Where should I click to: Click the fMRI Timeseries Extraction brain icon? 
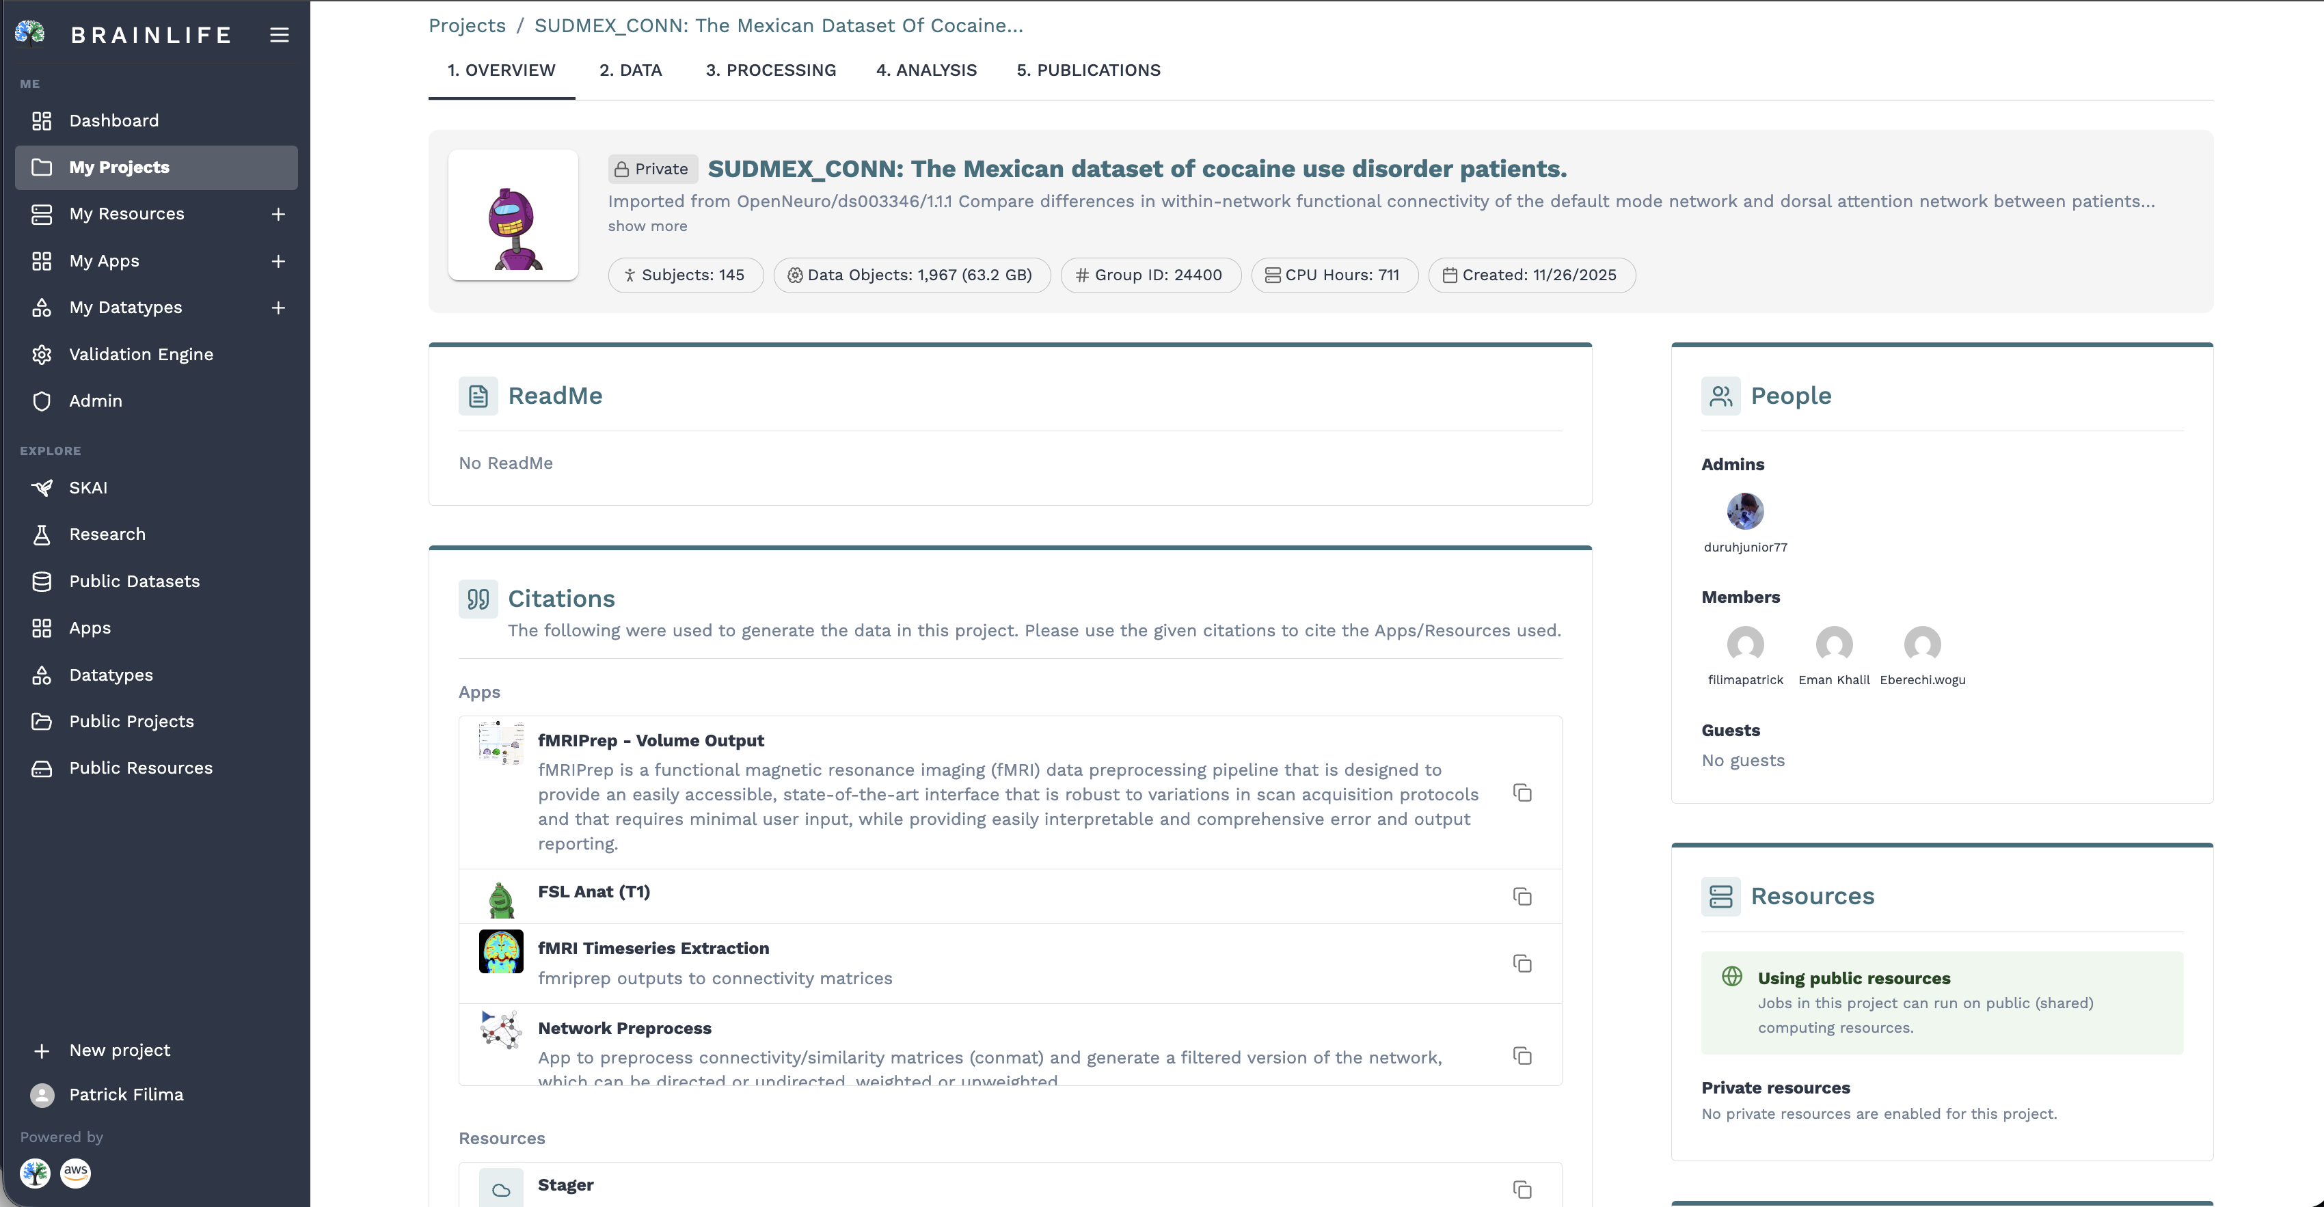501,951
